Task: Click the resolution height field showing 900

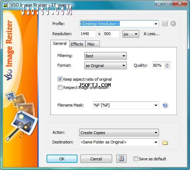Action: click(111, 34)
